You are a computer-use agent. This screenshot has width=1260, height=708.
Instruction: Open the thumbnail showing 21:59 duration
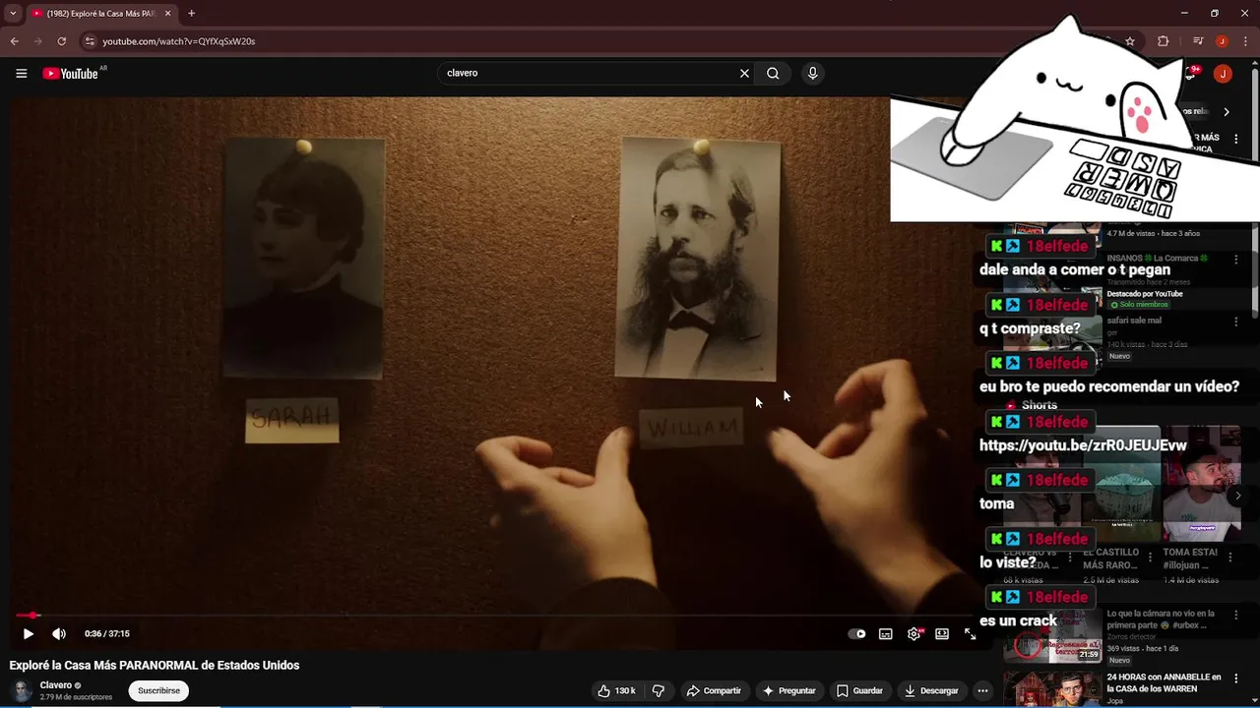pos(1052,635)
